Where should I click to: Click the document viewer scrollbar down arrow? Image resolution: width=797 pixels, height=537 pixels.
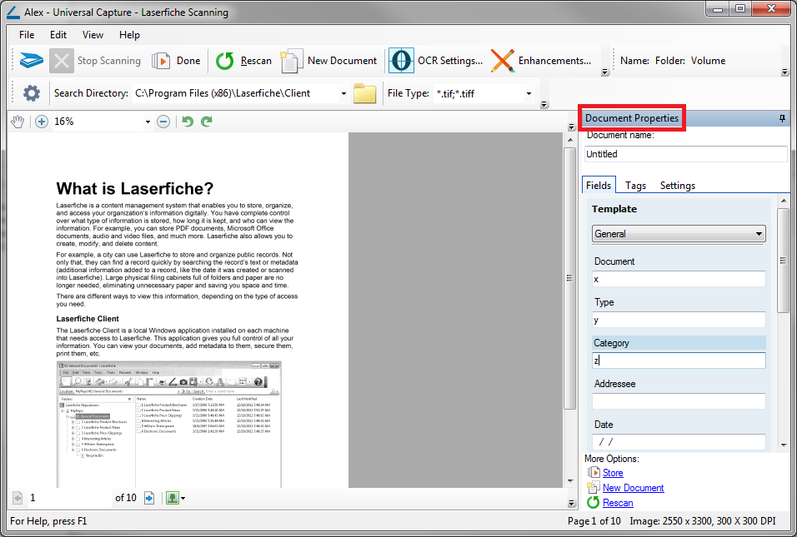(569, 480)
